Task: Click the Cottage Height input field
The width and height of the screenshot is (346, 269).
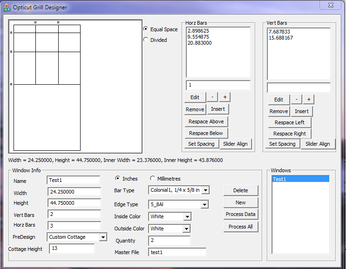Action: (71, 249)
